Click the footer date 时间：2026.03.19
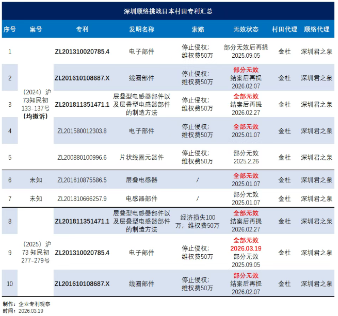This screenshot has width=338, height=316. click(x=23, y=311)
